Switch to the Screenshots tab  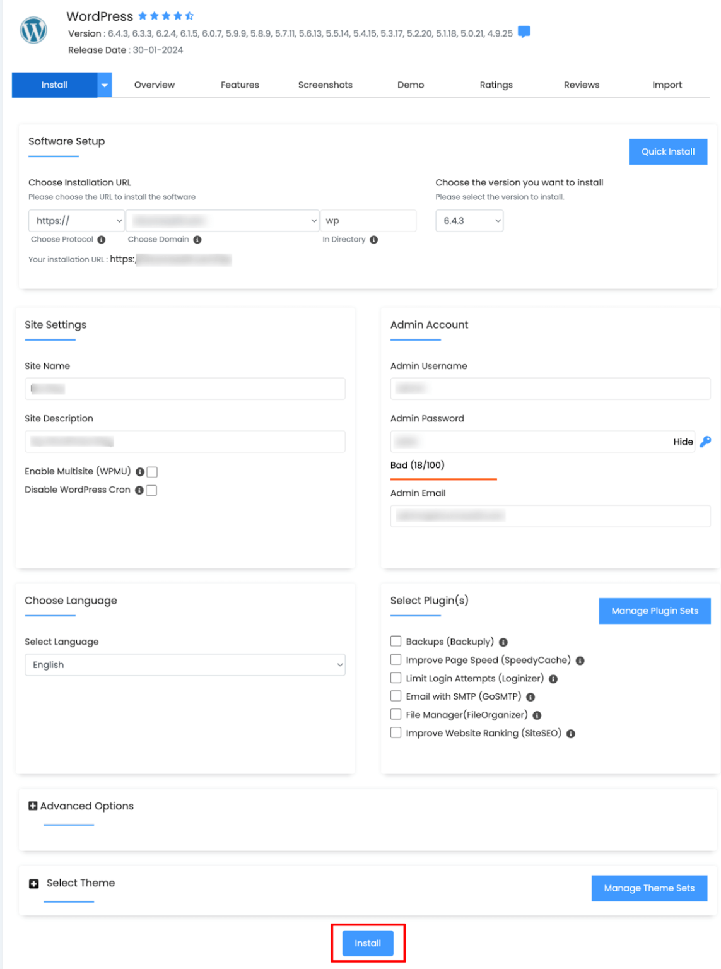click(x=325, y=85)
